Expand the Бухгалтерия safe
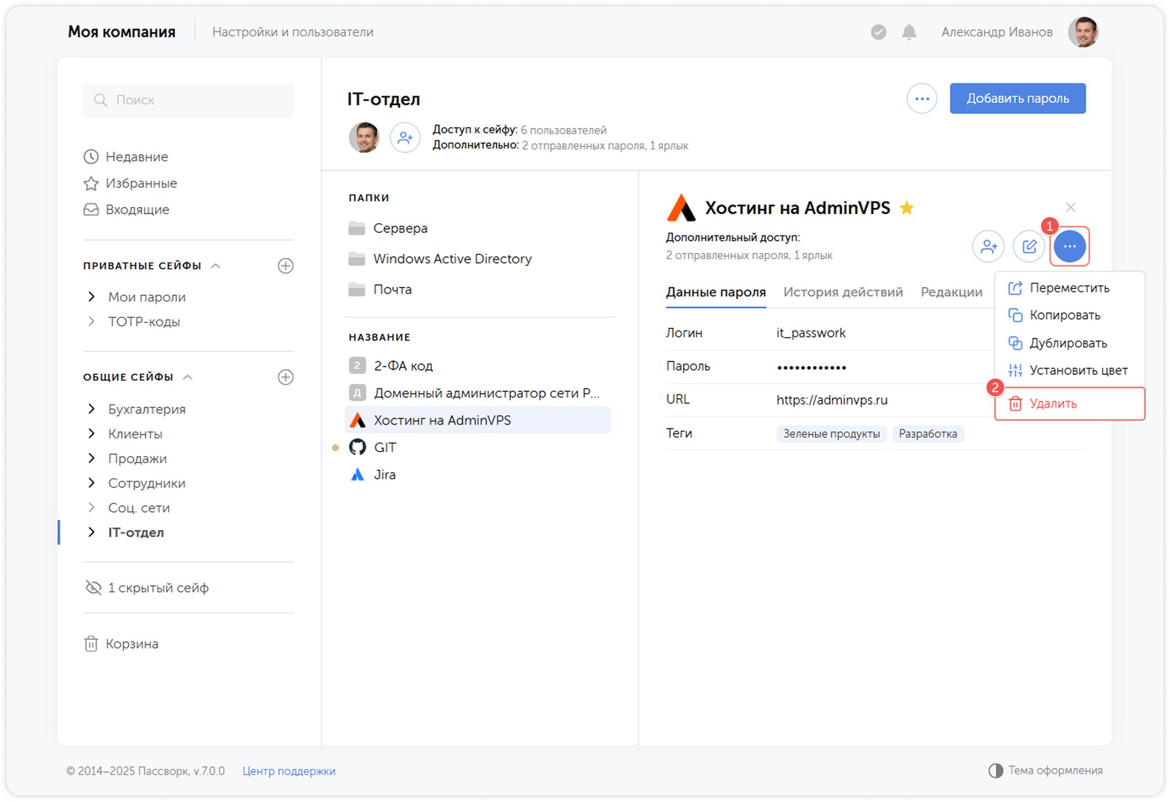The image size is (1170, 802). [x=91, y=409]
